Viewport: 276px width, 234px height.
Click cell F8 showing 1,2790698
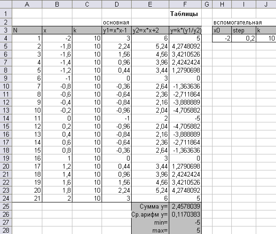point(185,70)
